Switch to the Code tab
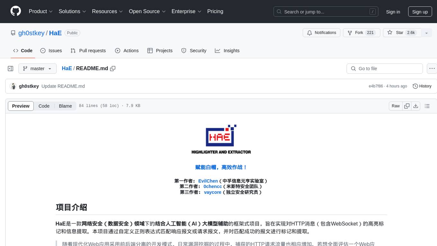 (x=23, y=51)
